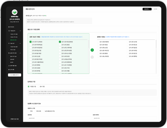Collapse the 점검 구독 관리 sidebar section

tap(21, 53)
